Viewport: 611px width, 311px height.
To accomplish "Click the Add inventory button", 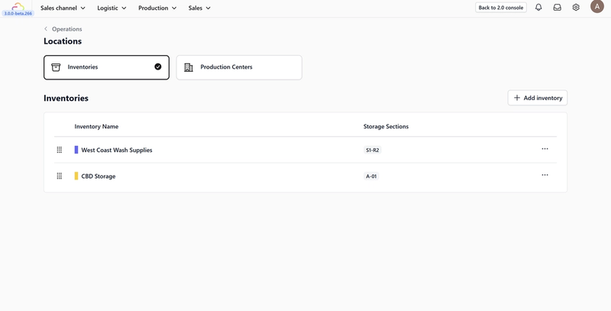I will click(x=538, y=98).
